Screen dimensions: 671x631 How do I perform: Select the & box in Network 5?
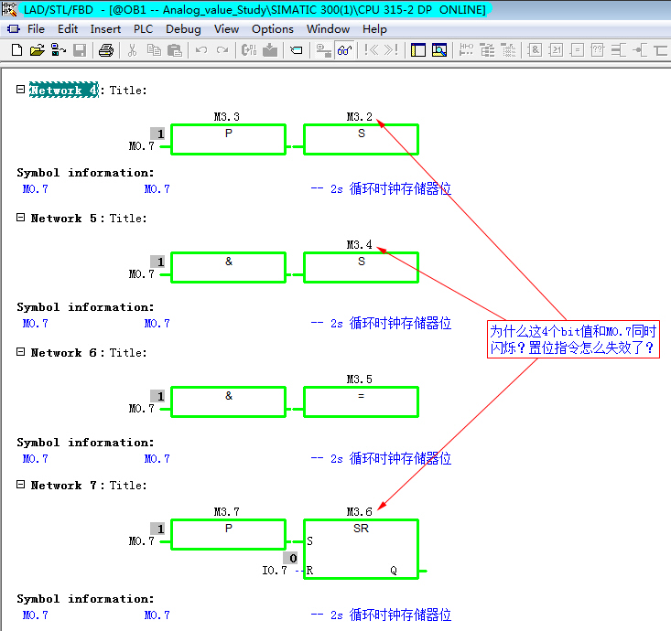229,267
